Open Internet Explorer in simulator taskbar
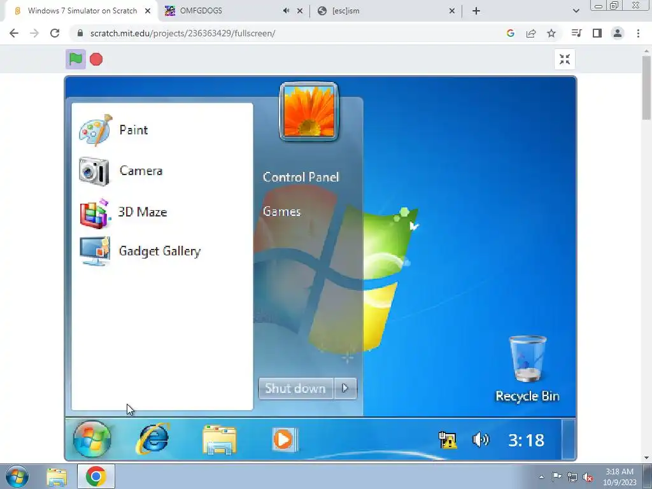 coord(153,439)
